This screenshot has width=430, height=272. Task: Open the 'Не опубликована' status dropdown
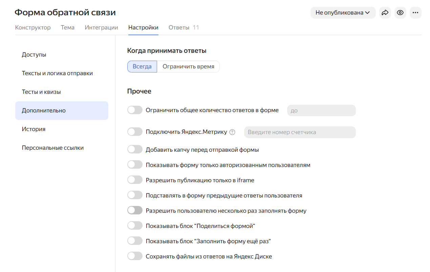pos(343,13)
